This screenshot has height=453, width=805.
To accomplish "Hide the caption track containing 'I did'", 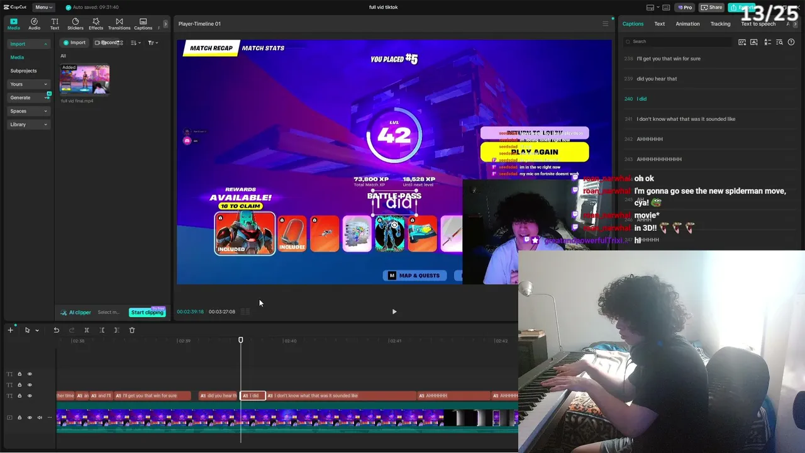I will coord(30,396).
